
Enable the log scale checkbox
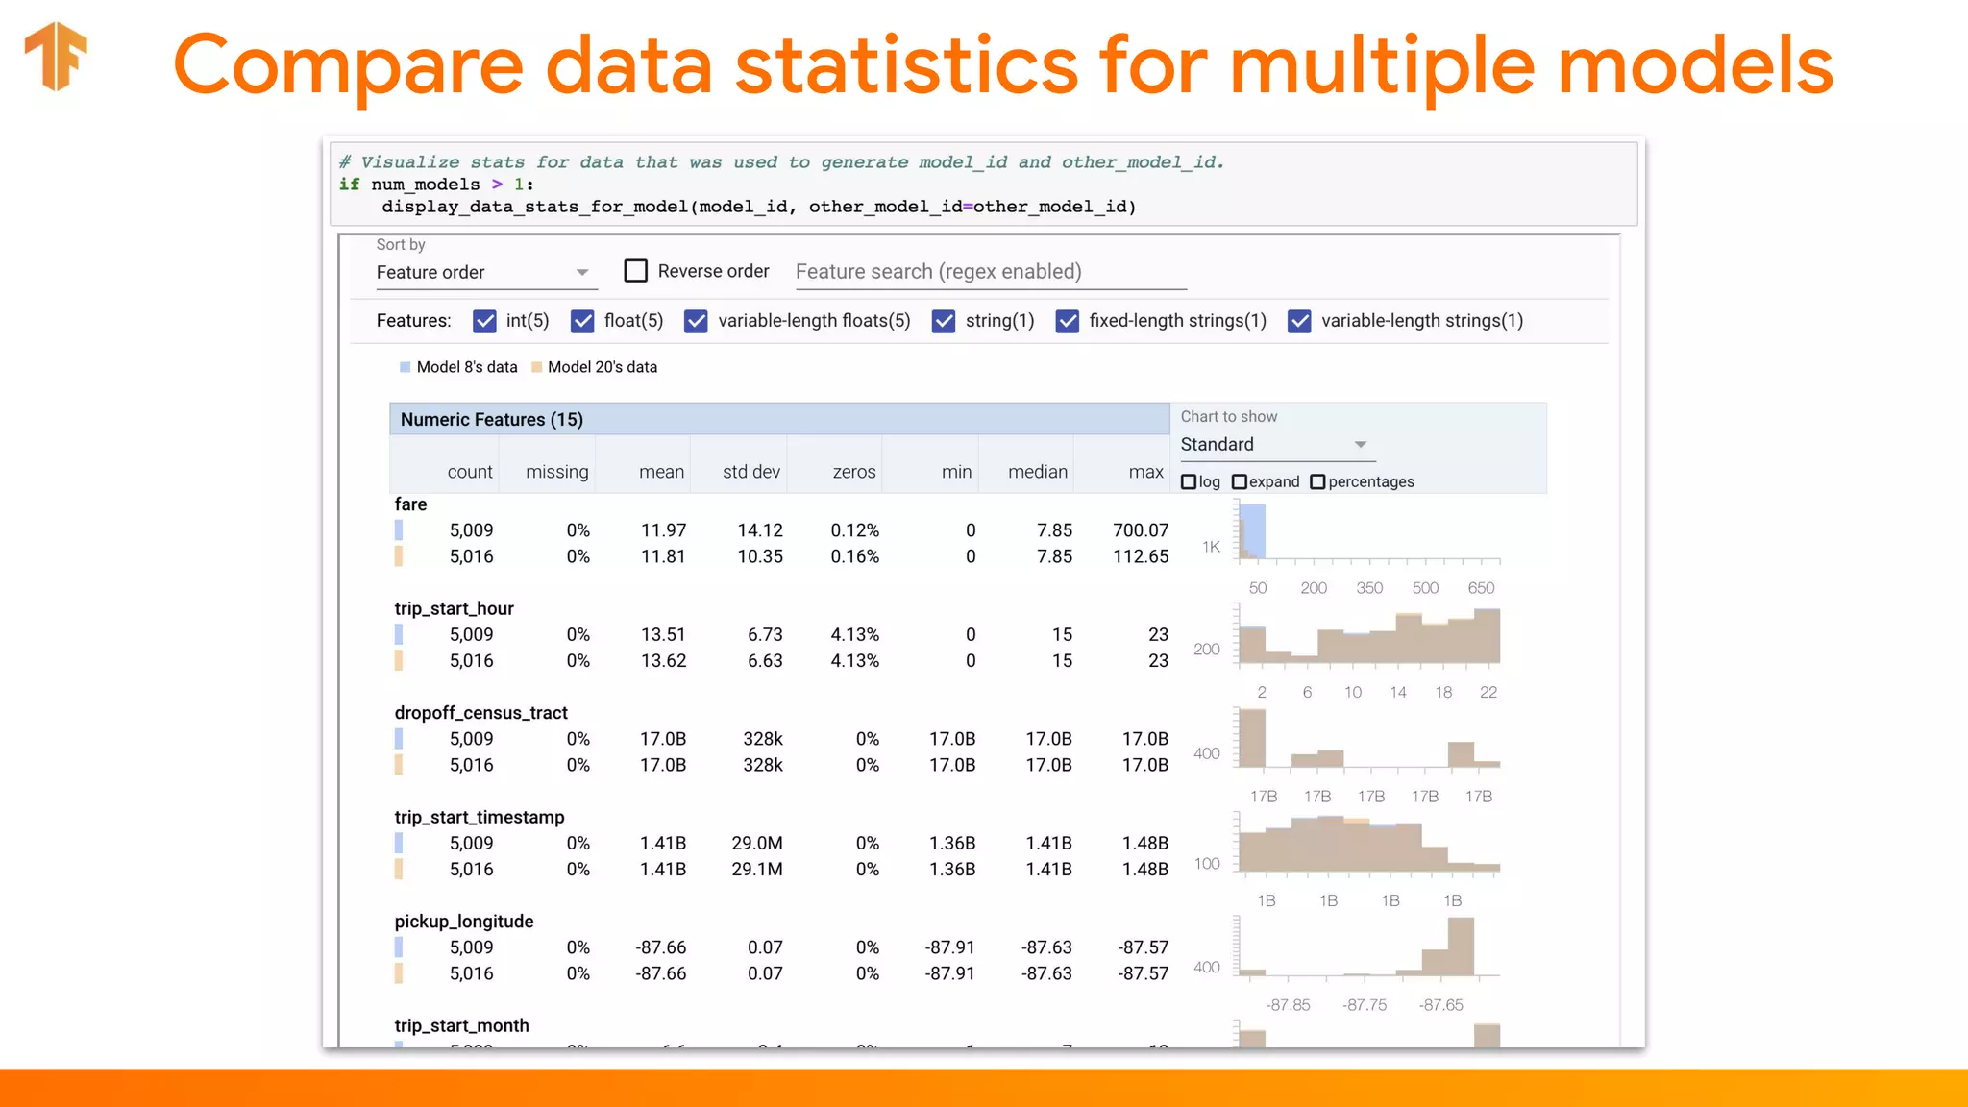pyautogui.click(x=1190, y=482)
